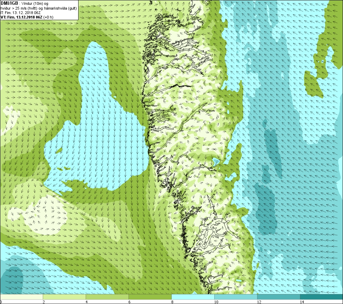This screenshot has width=343, height=304.
Task: Click the legend scale label "2"
Action: click(44, 302)
